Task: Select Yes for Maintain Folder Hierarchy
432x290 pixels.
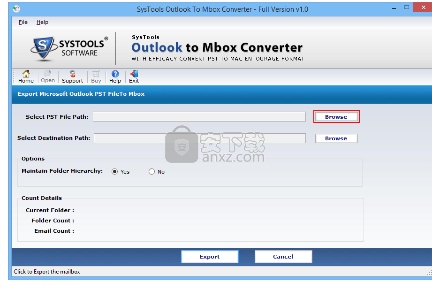Action: pos(121,171)
